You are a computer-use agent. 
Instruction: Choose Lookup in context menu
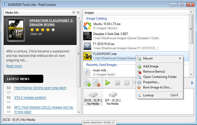pos(159,95)
